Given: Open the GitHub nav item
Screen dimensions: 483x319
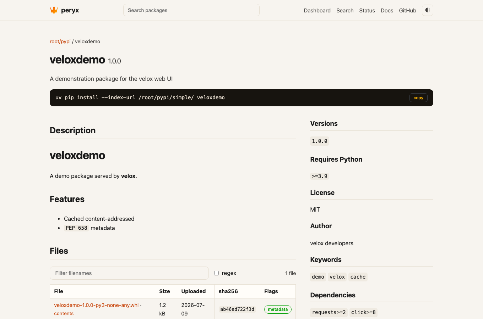Looking at the screenshot, I should tap(407, 11).
